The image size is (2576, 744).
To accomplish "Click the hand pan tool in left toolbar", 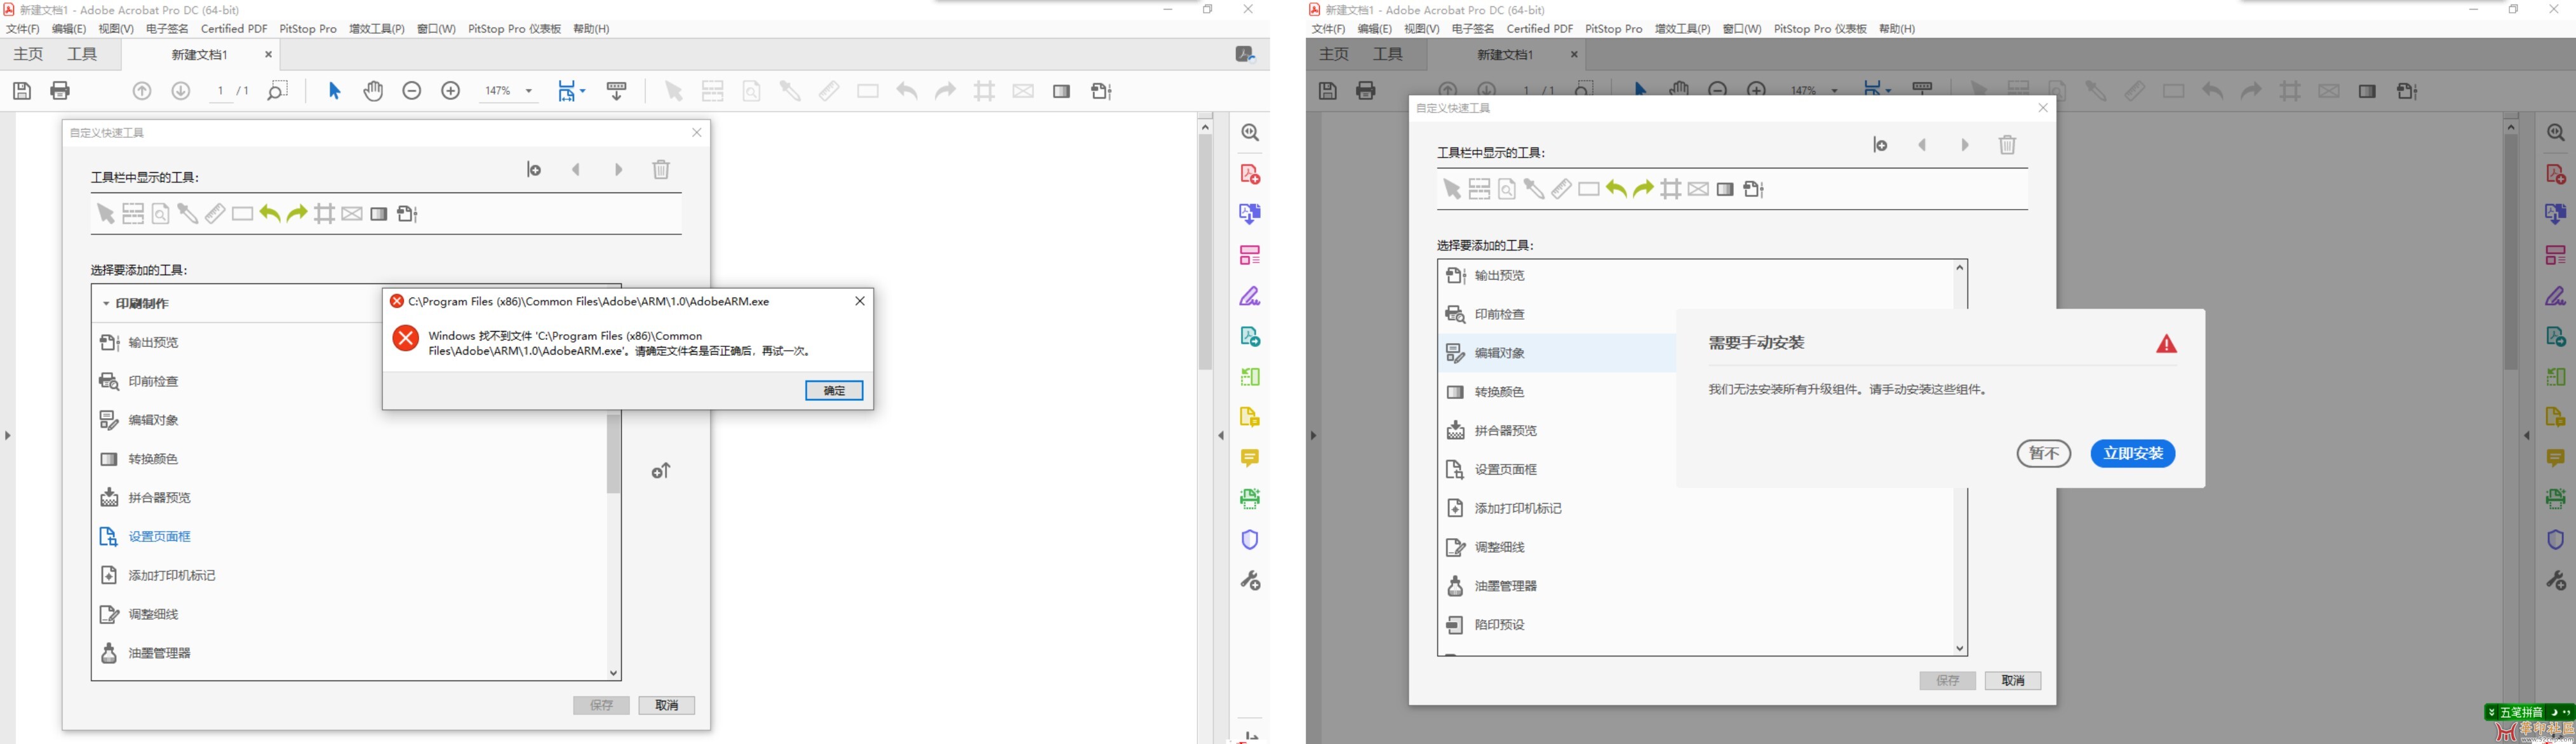I will [373, 91].
